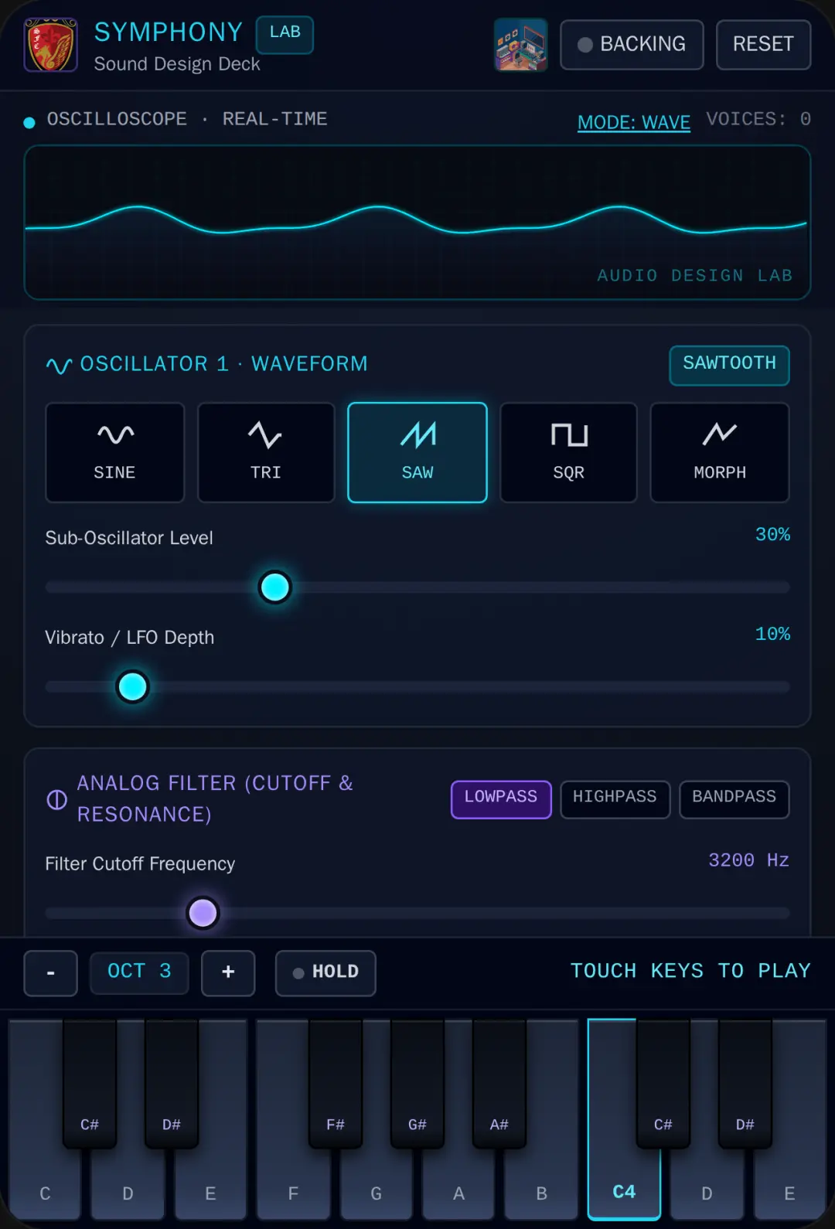Screen dimensions: 835x1229
Task: Click the 30% sub-oscillator value
Action: pos(772,534)
